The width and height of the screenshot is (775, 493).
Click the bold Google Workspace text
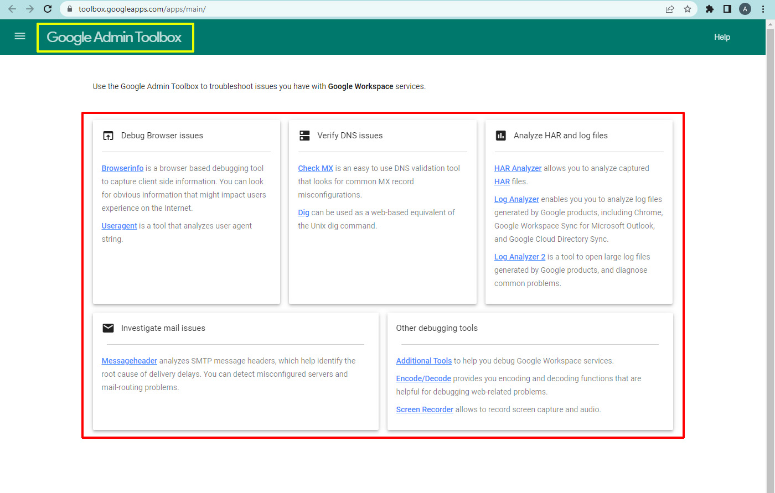click(361, 86)
